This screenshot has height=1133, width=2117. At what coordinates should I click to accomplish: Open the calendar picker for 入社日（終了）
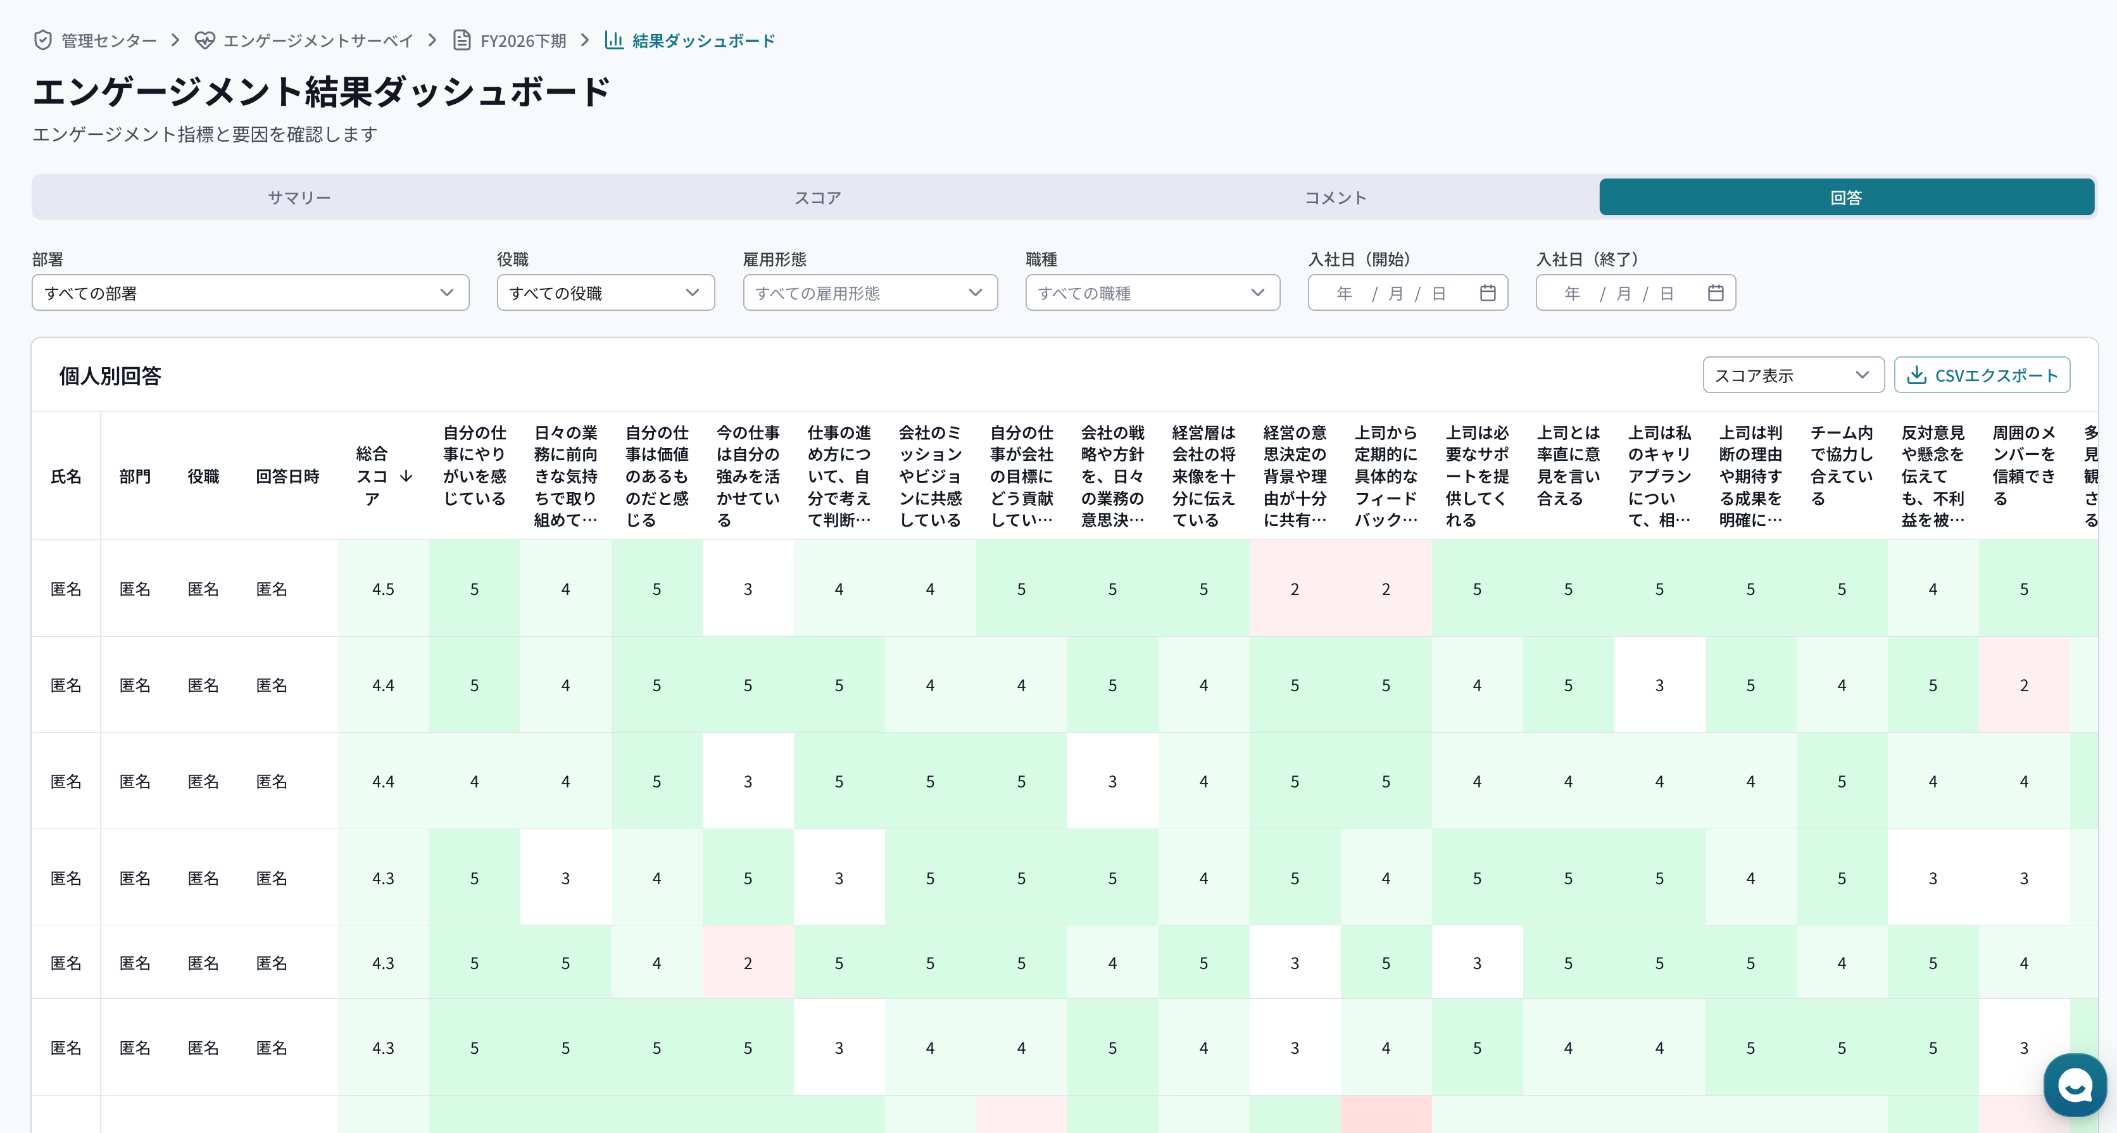(1716, 292)
